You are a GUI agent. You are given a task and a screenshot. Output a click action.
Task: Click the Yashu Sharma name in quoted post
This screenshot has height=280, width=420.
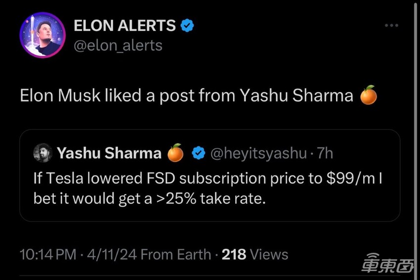click(x=109, y=153)
